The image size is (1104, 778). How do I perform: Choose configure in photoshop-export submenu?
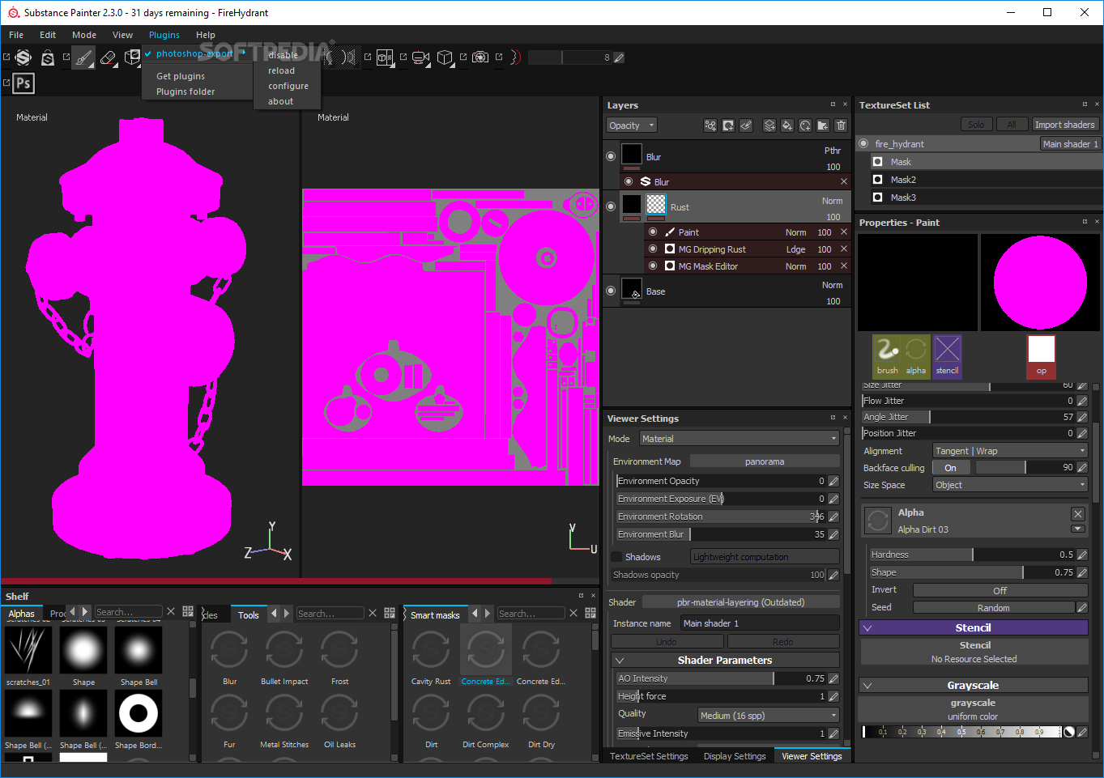(x=288, y=86)
